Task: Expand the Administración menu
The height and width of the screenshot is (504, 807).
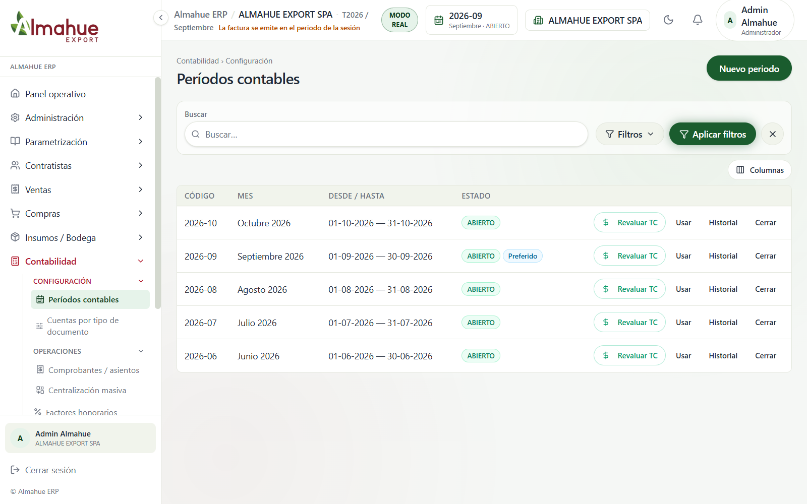Action: pos(77,117)
